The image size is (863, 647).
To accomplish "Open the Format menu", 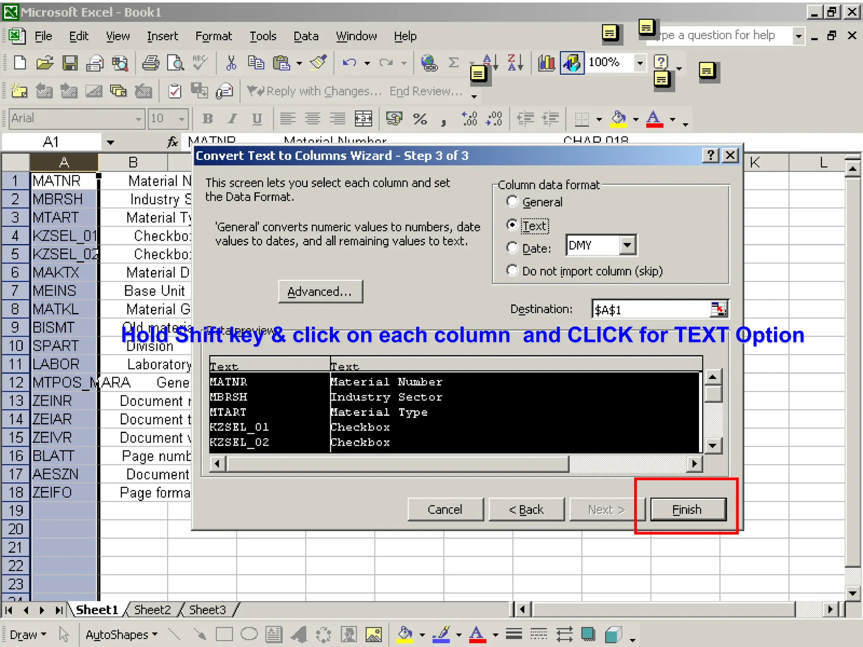I will (x=213, y=36).
